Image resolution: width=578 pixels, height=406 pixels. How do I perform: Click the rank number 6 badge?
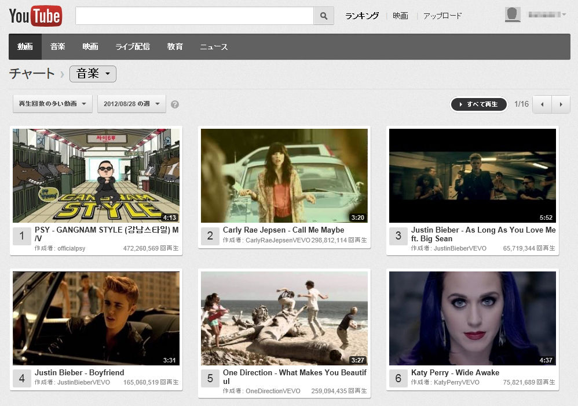pos(398,379)
